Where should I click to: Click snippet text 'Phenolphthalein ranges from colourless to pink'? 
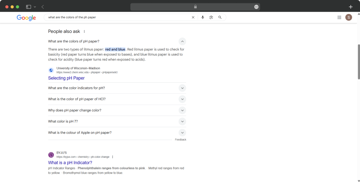pos(111,168)
